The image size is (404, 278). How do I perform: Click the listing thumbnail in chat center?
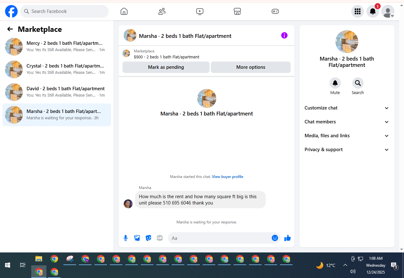tap(207, 98)
